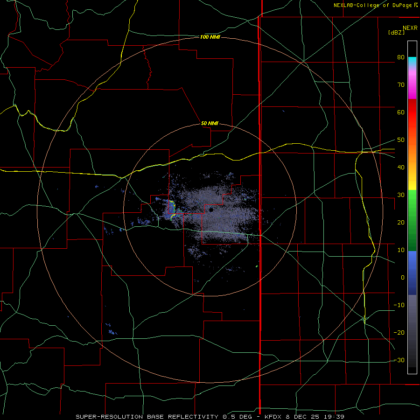Click the 10 value on the dBZ scale

click(x=401, y=250)
